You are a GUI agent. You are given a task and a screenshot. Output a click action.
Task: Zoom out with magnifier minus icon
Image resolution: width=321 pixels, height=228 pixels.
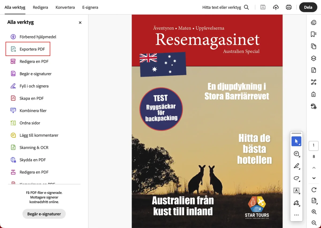tap(314, 223)
